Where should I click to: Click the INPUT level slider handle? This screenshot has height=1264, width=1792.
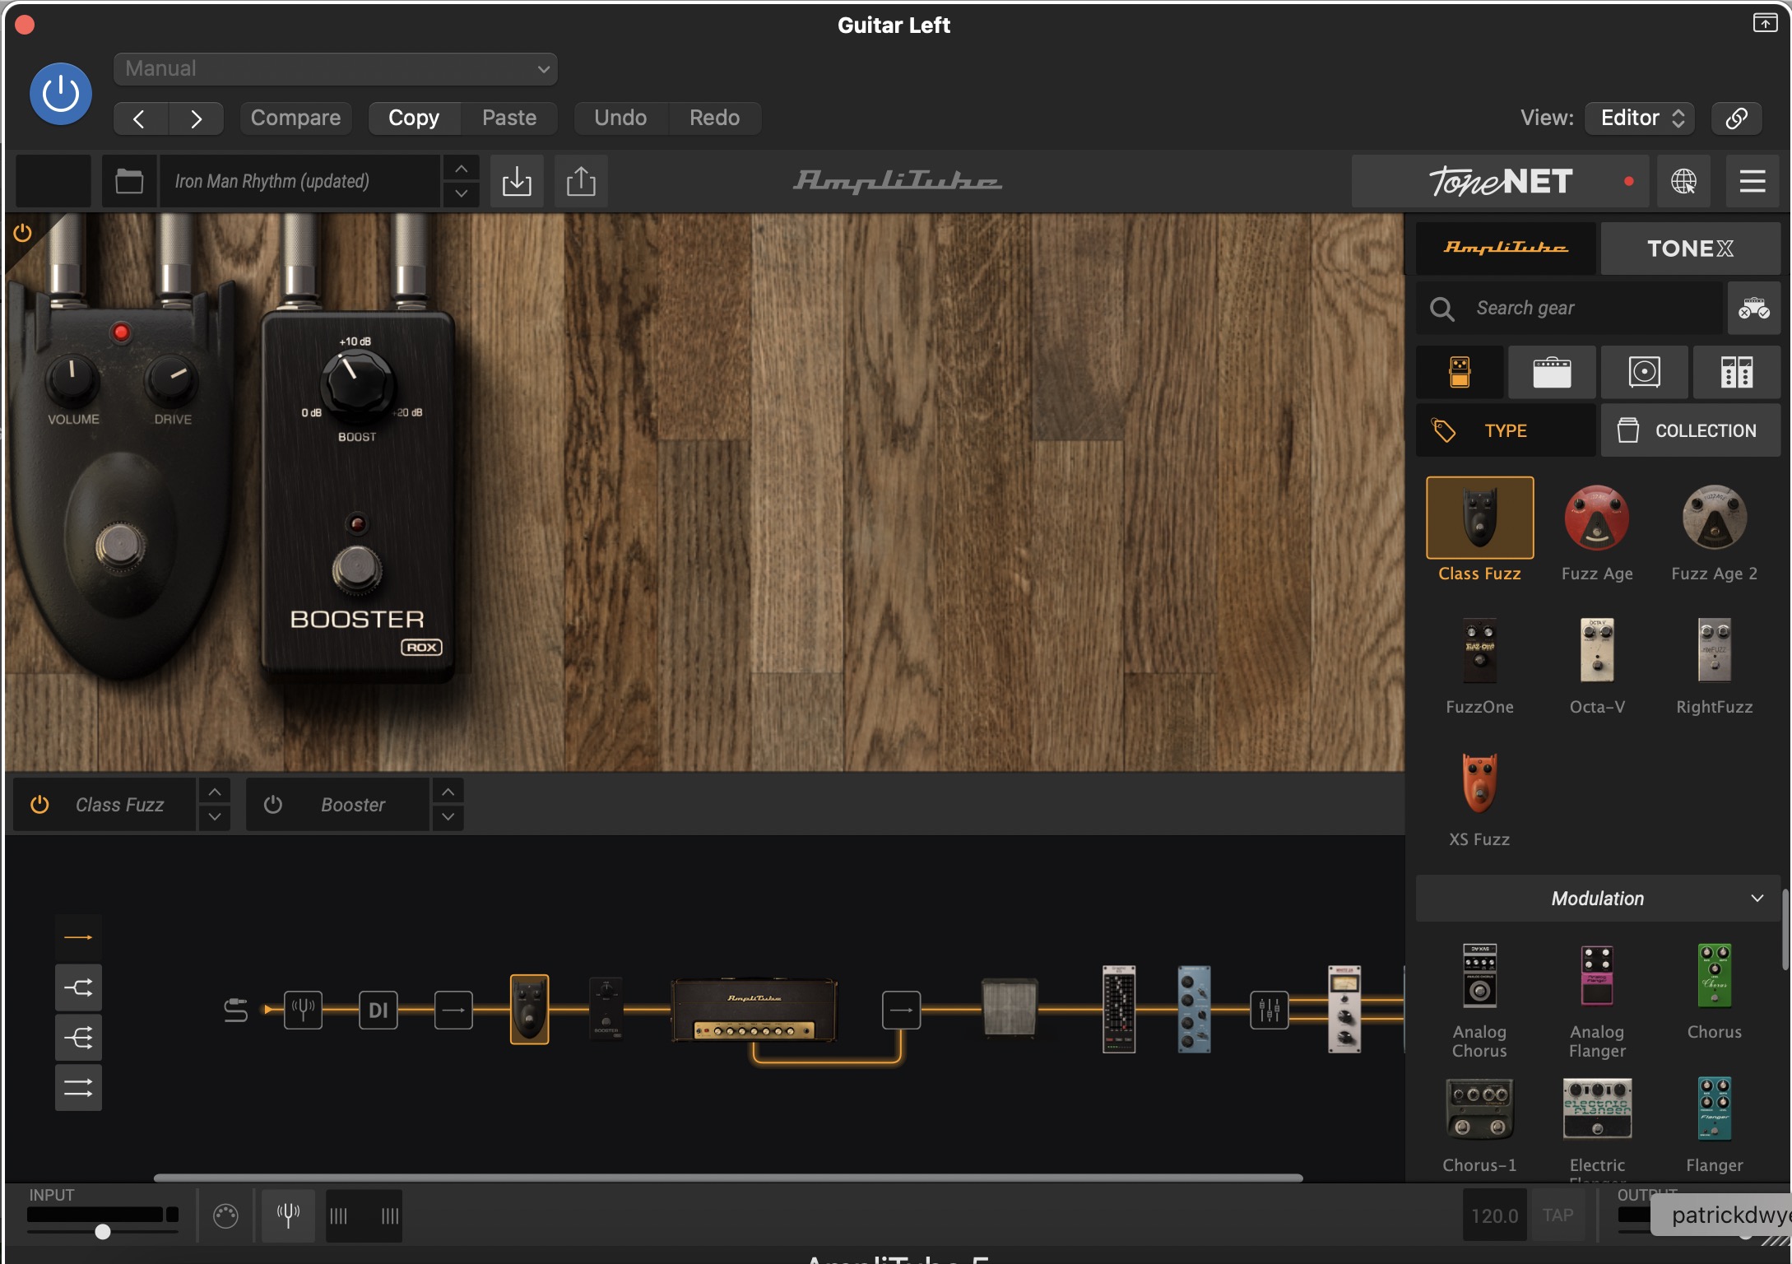tap(103, 1231)
